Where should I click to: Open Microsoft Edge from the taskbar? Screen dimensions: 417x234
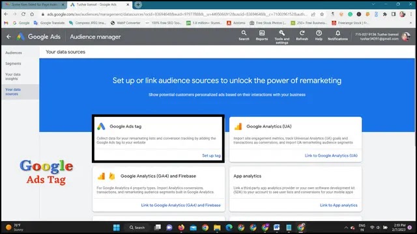[229, 227]
